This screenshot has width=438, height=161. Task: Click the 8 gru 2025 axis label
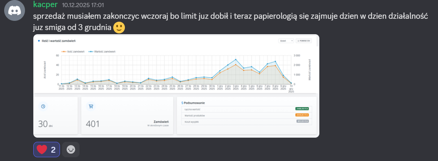pos(275,87)
